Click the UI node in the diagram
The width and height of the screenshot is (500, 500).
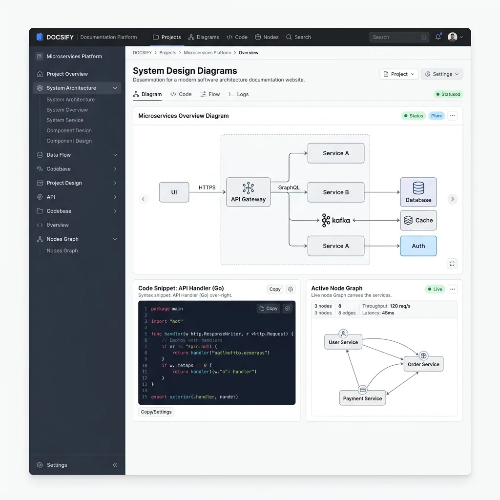click(174, 192)
